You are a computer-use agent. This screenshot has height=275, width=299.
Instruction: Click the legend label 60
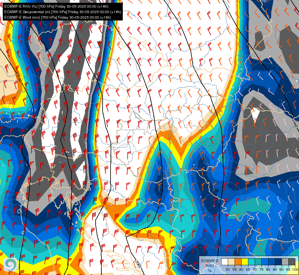[x=241, y=269]
